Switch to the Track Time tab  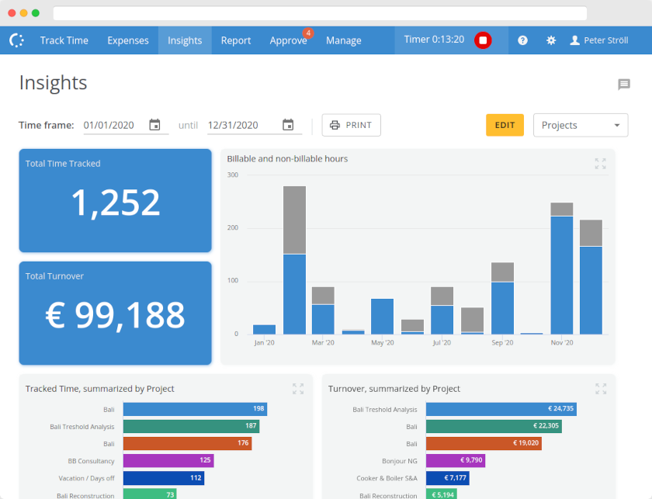tap(64, 40)
